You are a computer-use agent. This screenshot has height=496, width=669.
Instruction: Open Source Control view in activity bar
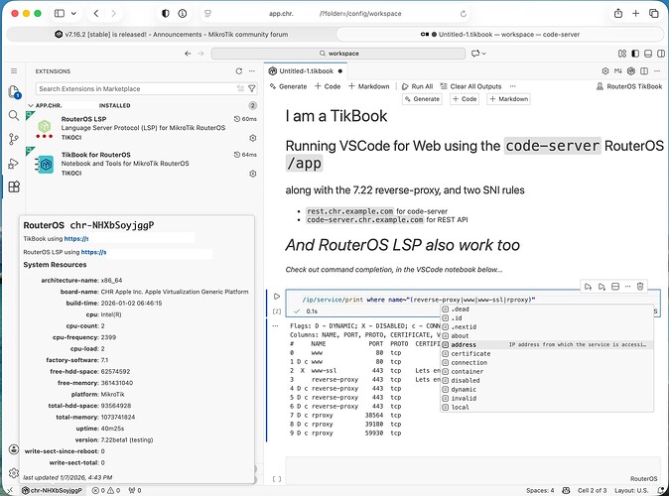[x=14, y=139]
